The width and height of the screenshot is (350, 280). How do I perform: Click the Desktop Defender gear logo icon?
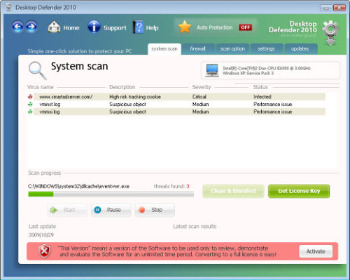click(330, 33)
